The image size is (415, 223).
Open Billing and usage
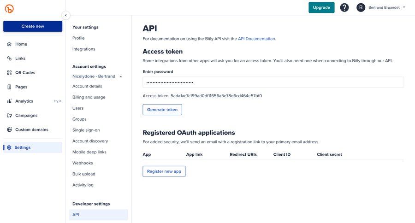coord(89,97)
